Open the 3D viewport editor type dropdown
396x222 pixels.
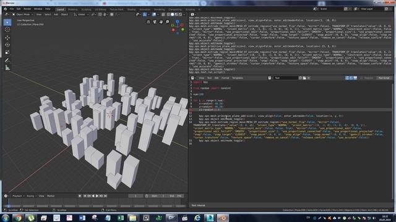[x=7, y=15]
